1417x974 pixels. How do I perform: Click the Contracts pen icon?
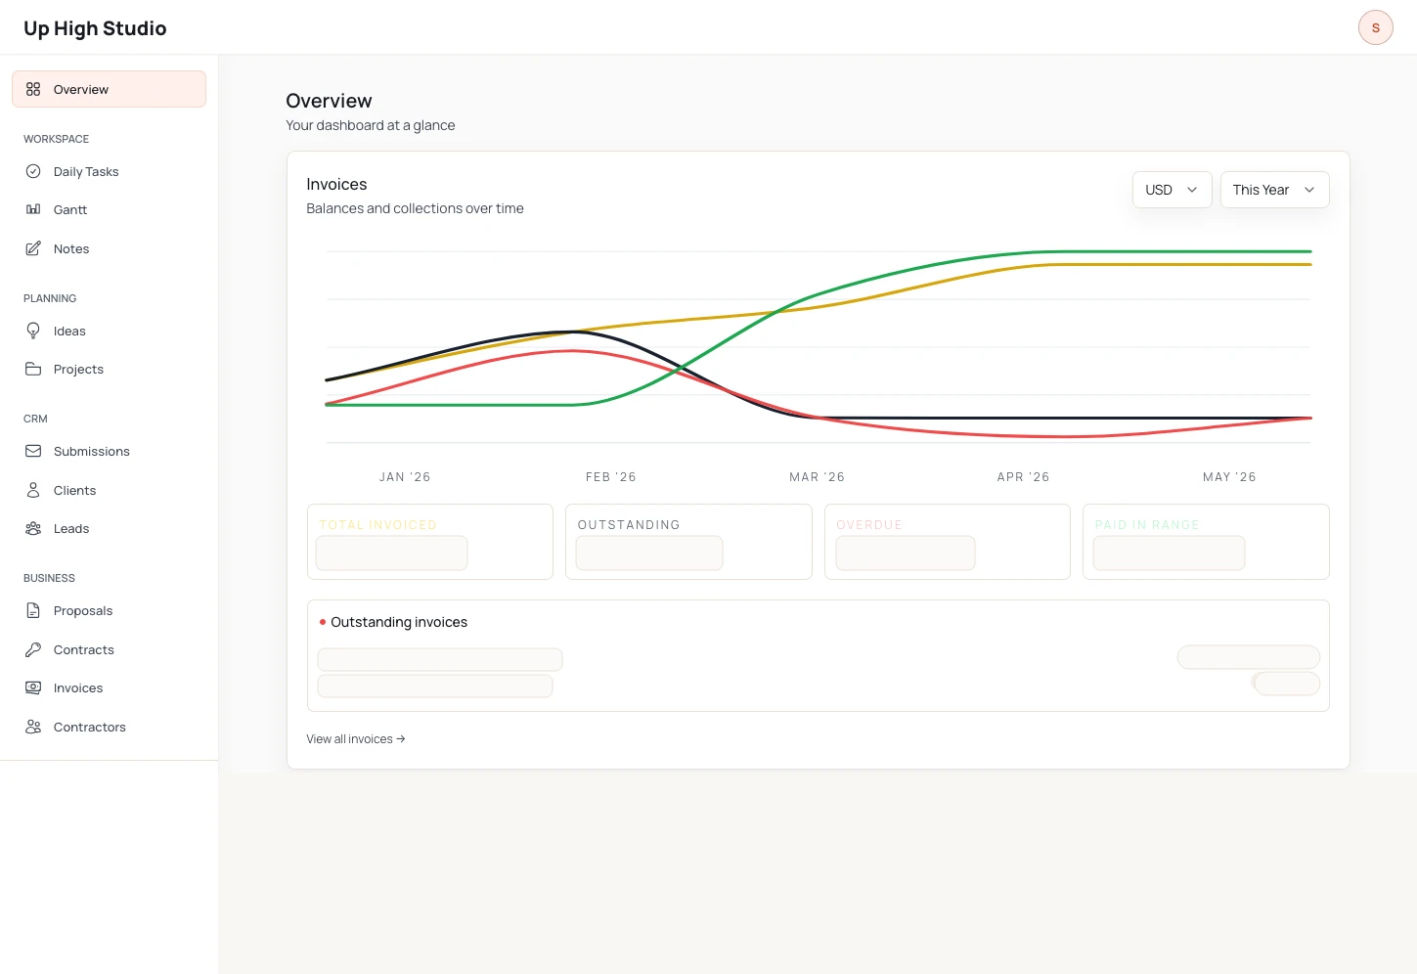pyautogui.click(x=33, y=649)
